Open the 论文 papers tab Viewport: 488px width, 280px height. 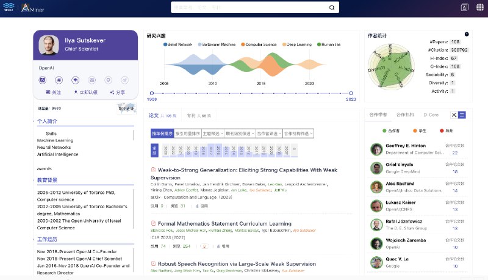pyautogui.click(x=162, y=115)
